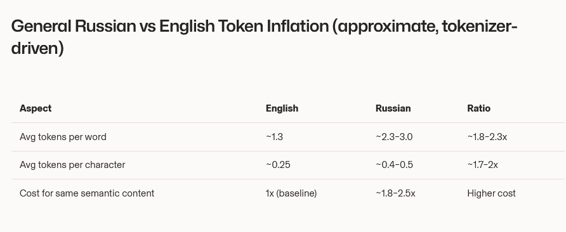The width and height of the screenshot is (566, 232).
Task: Select the Russian column header
Action: coord(393,108)
